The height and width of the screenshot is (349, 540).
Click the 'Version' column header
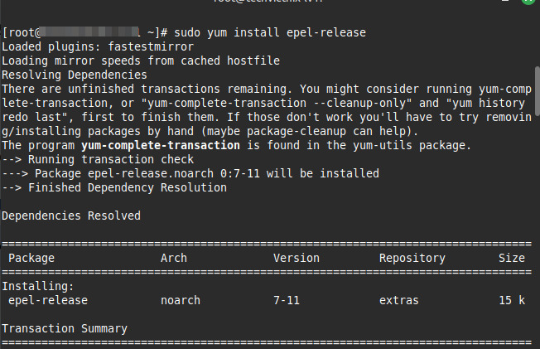[x=297, y=259]
